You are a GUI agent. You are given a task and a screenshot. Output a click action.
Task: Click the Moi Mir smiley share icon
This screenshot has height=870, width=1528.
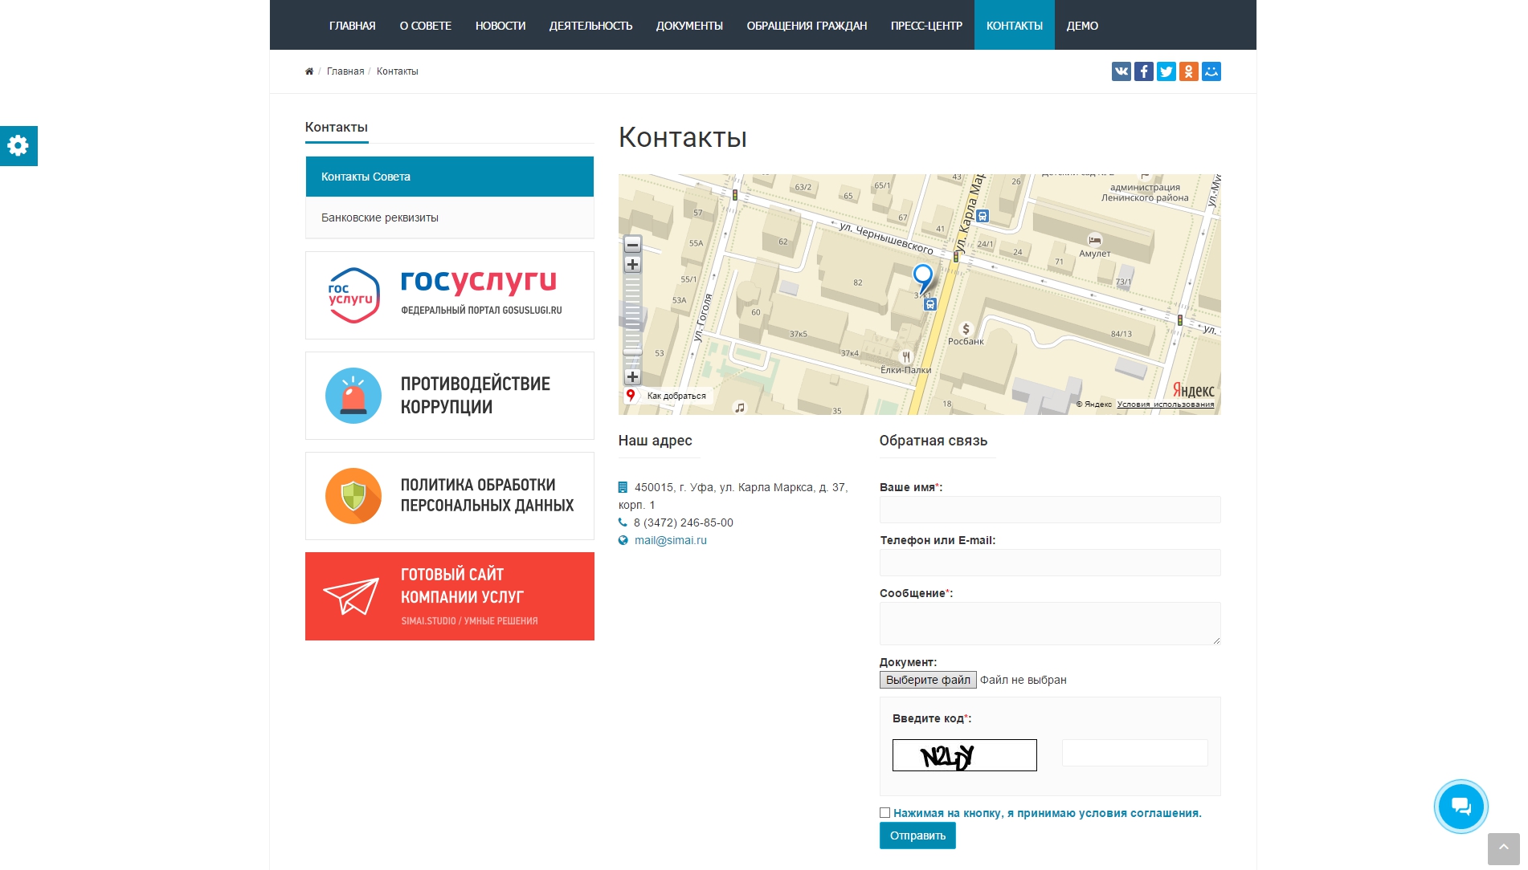(1211, 71)
